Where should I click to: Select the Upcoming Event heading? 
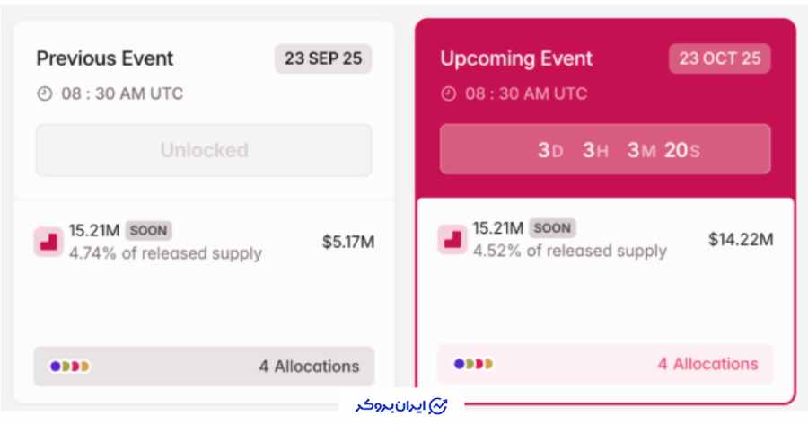pyautogui.click(x=516, y=58)
